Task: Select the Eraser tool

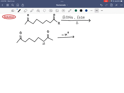Action: (26, 11)
